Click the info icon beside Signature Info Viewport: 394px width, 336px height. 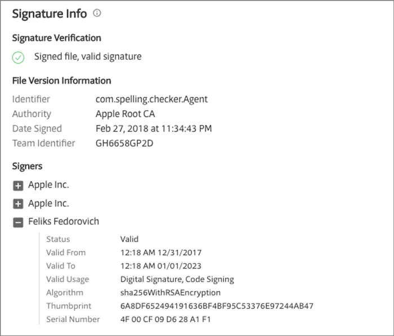click(97, 14)
